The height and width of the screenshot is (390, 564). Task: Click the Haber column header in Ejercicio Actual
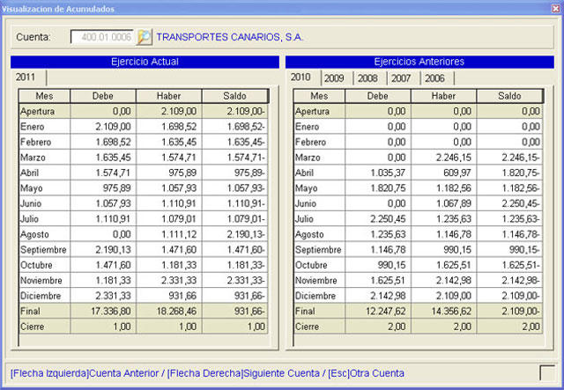click(168, 96)
